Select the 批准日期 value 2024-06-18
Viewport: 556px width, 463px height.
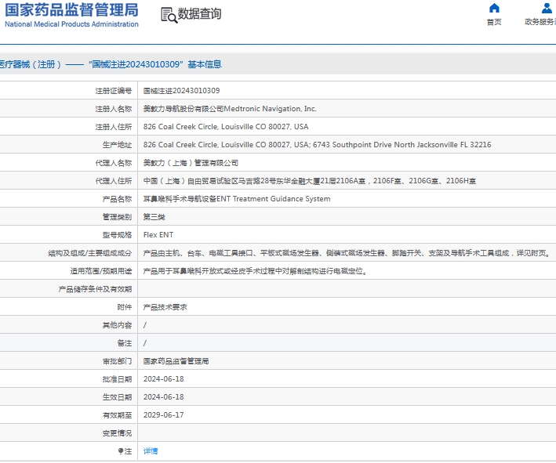point(163,379)
